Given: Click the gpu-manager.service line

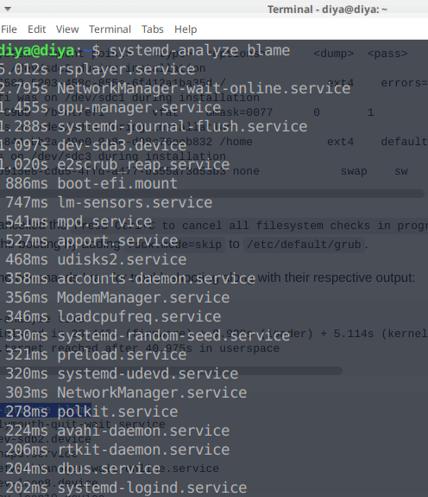Looking at the screenshot, I should click(x=110, y=107).
